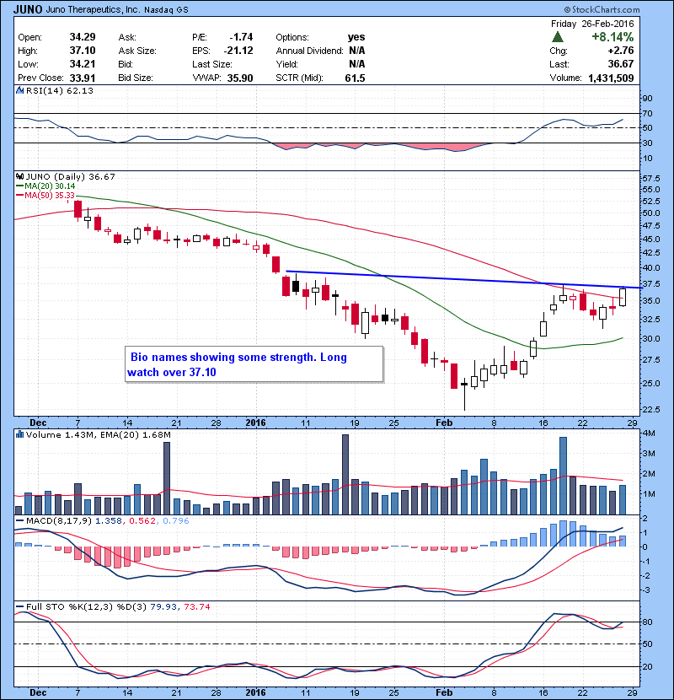This screenshot has width=674, height=700.
Task: Click the Prev Close value 33.91
Action: pyautogui.click(x=83, y=78)
